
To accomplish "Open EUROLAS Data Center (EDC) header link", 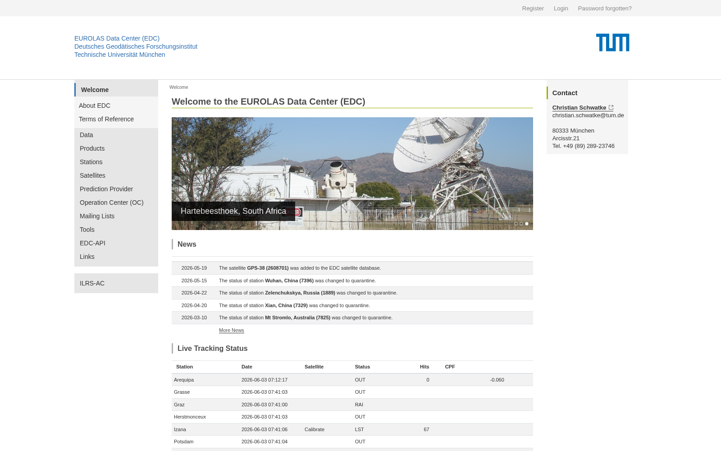I will (x=117, y=38).
